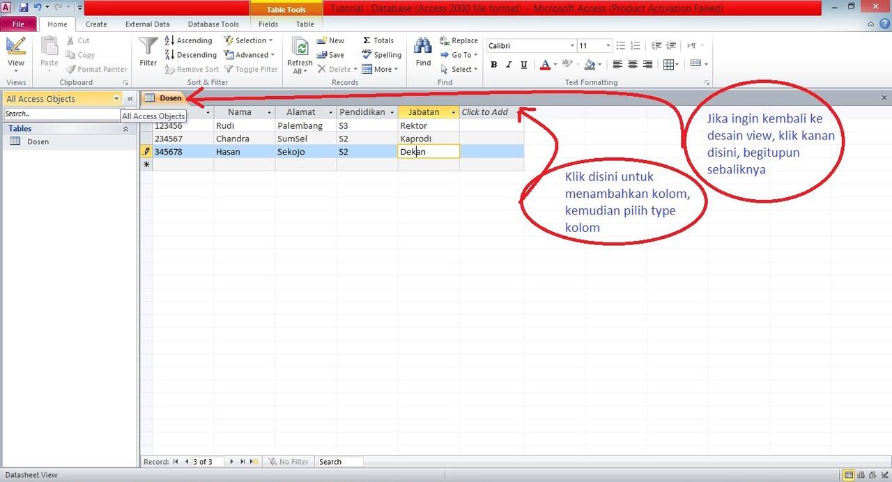This screenshot has height=482, width=892.
Task: Open the font name dropdown showing Calibri
Action: point(572,46)
